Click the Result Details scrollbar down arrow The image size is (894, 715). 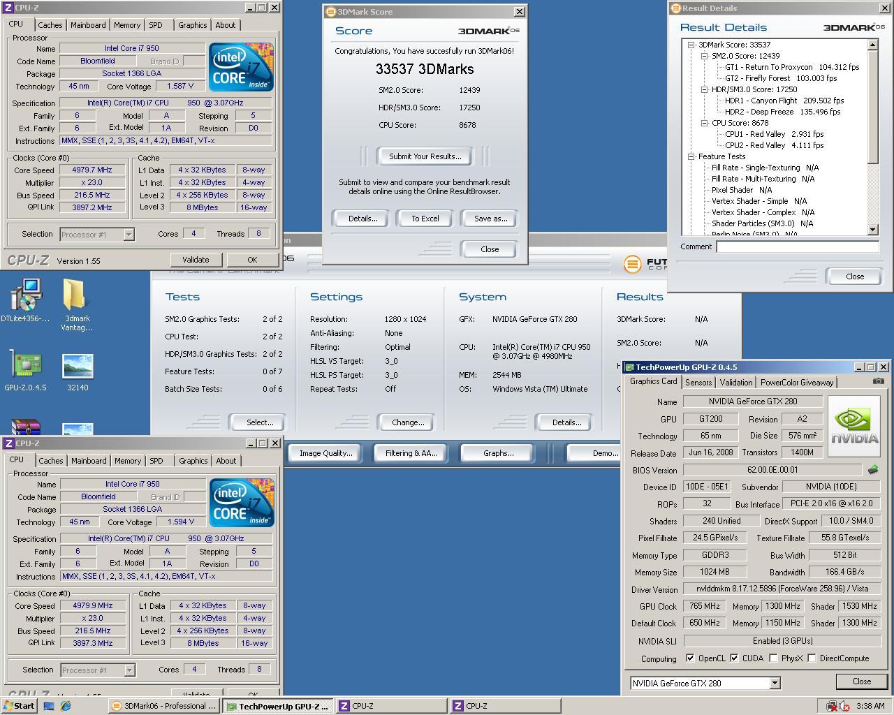click(873, 230)
